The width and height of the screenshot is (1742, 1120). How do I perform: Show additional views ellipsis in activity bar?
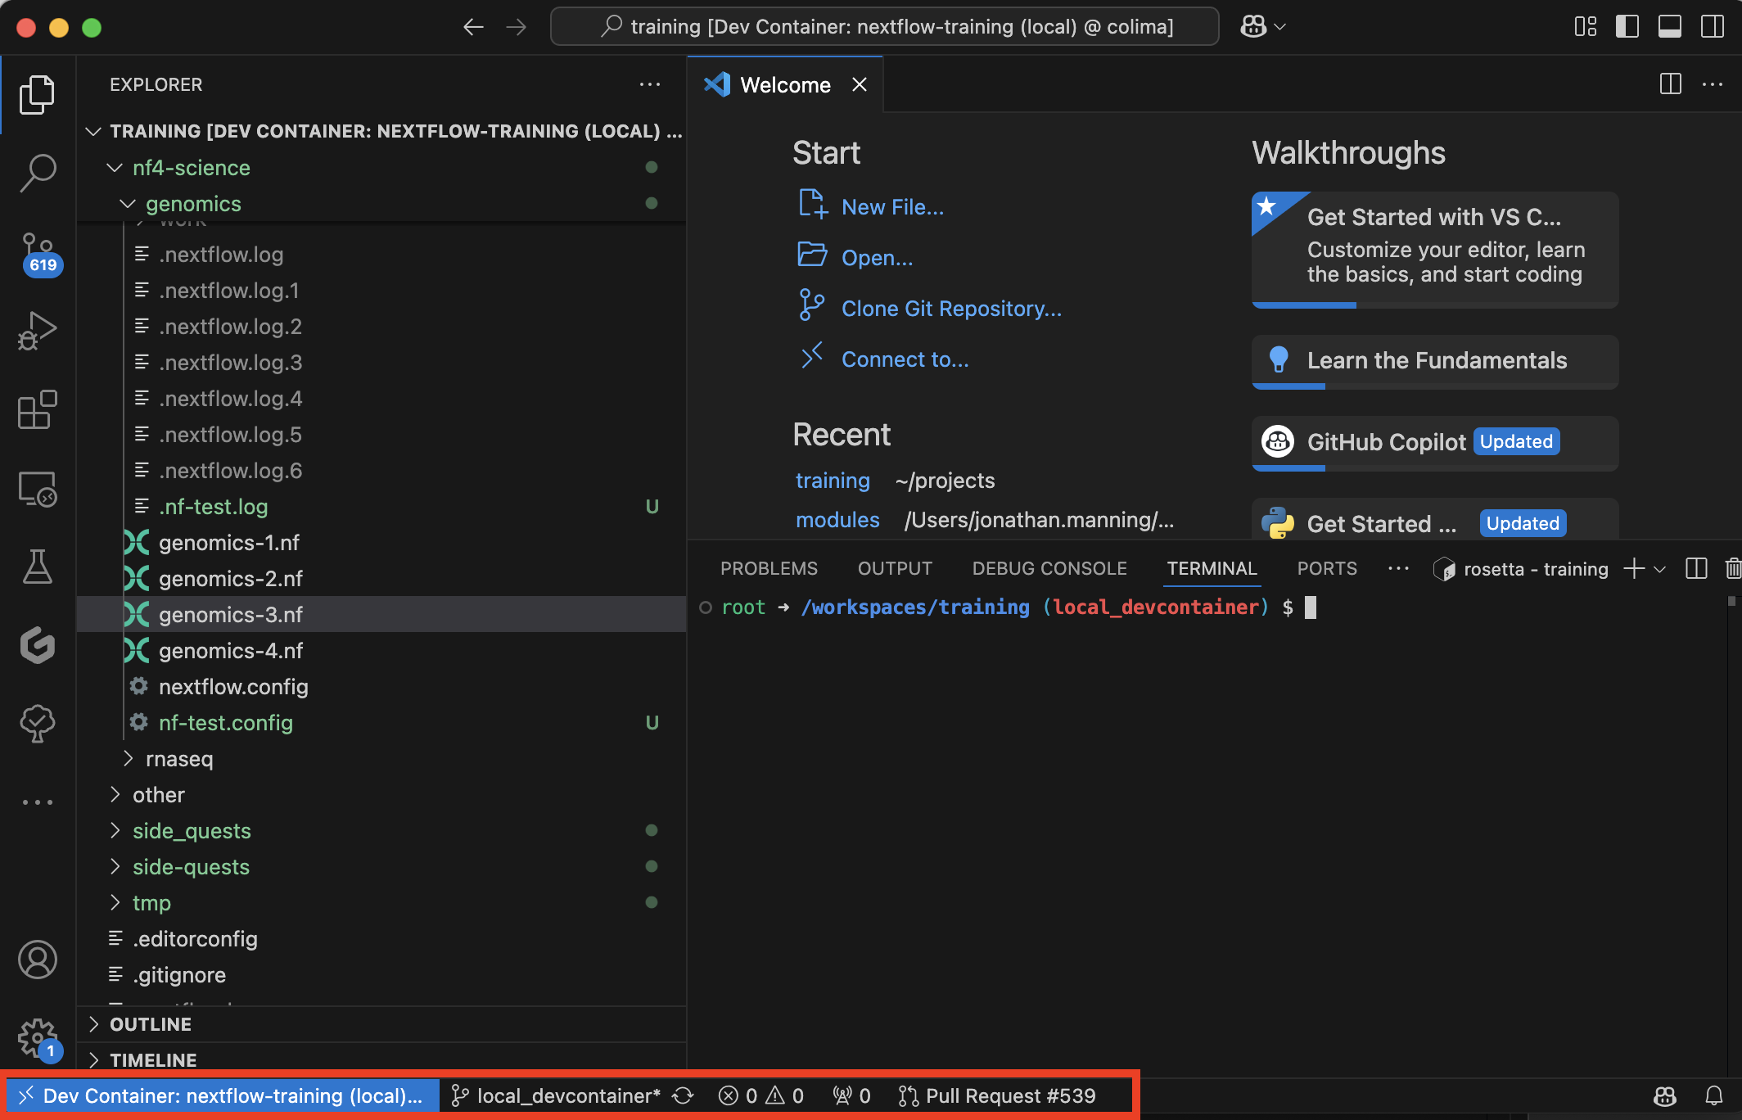pos(38,802)
